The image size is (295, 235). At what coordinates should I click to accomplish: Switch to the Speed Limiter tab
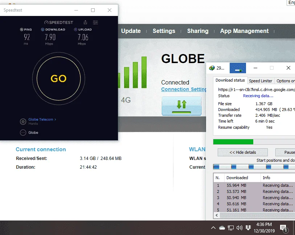point(261,81)
